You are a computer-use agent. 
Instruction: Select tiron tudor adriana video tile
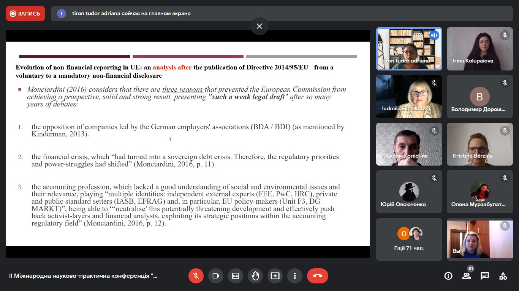pyautogui.click(x=409, y=49)
